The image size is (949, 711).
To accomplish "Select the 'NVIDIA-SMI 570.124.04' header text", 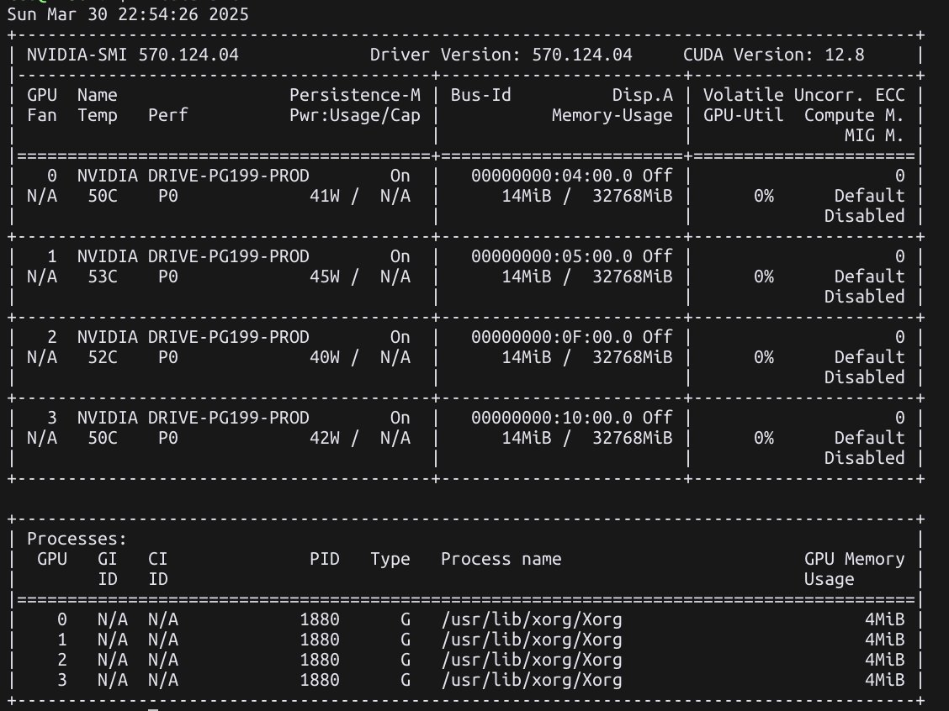I will [133, 55].
